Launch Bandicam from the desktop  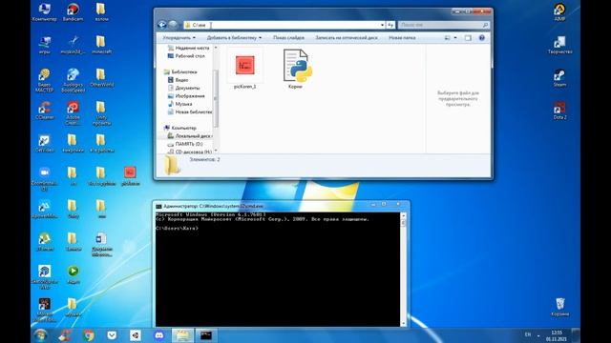(73, 12)
